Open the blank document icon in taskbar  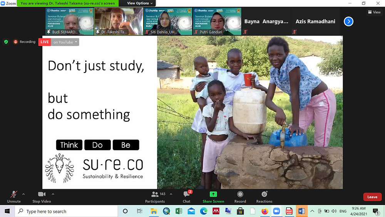253,211
